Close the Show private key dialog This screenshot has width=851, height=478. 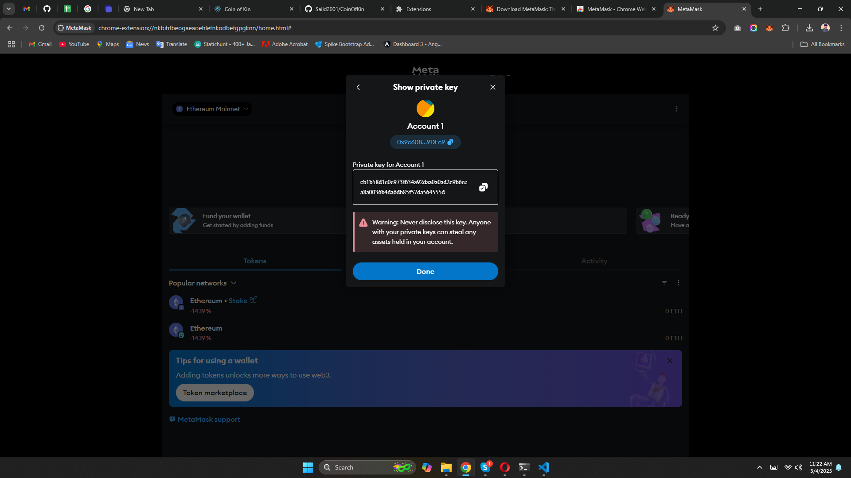click(492, 87)
